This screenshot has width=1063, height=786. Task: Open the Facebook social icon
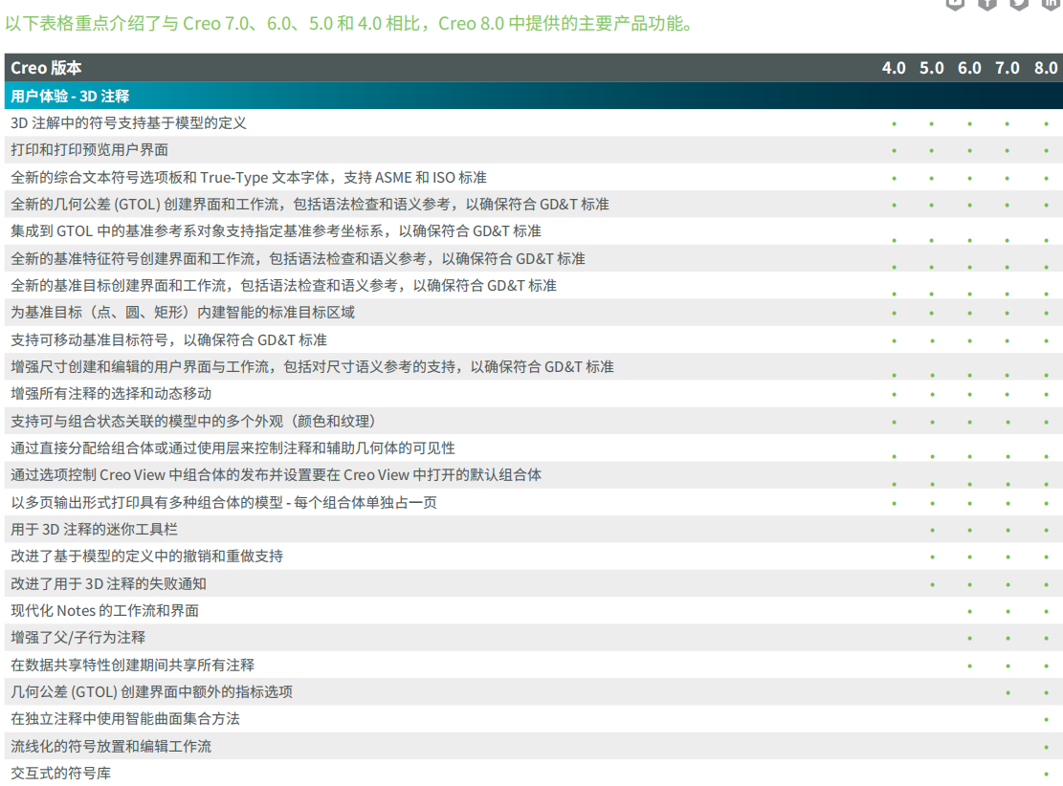(986, 3)
